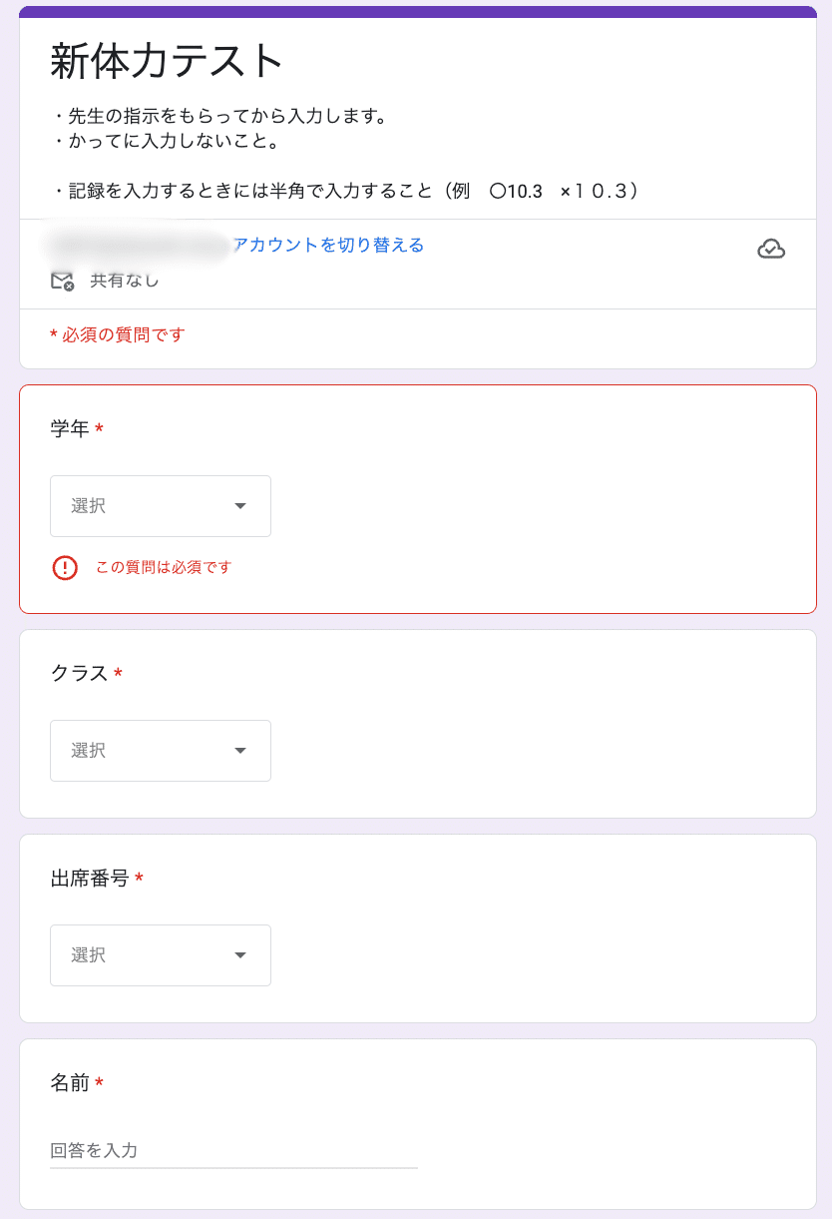The height and width of the screenshot is (1219, 832).
Task: Open the 出席番号 dropdown arrow
Action: (239, 955)
